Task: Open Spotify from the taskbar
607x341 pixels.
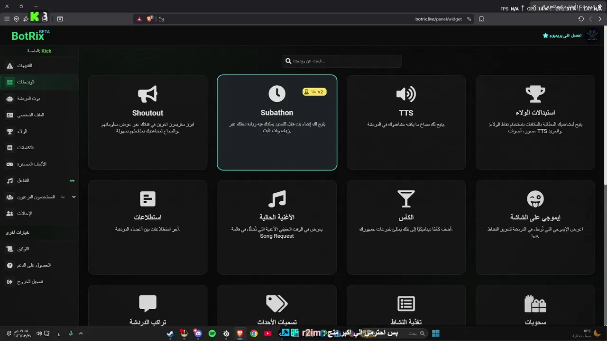Action: click(212, 333)
